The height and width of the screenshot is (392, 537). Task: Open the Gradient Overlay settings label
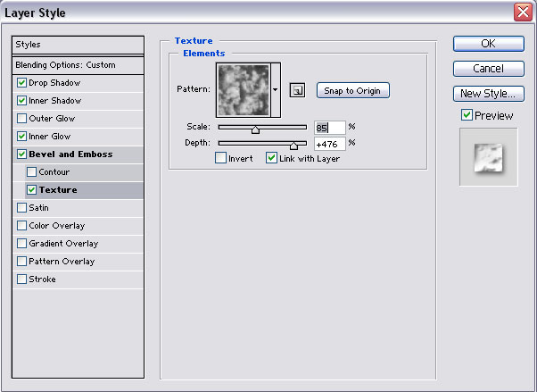pos(63,244)
